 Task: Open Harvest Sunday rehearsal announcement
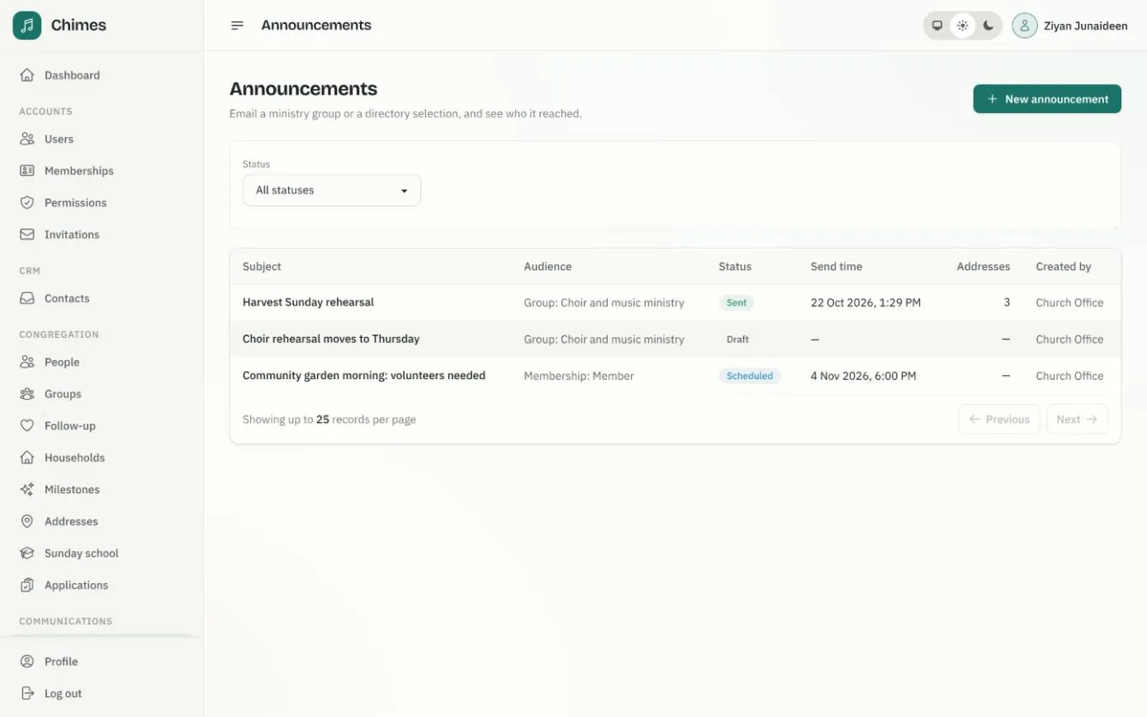pyautogui.click(x=308, y=302)
